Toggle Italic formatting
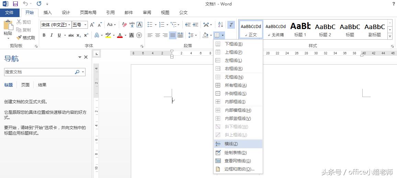This screenshot has width=397, height=178. [52, 35]
